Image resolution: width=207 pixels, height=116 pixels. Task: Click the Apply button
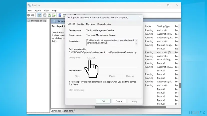tap(135, 101)
